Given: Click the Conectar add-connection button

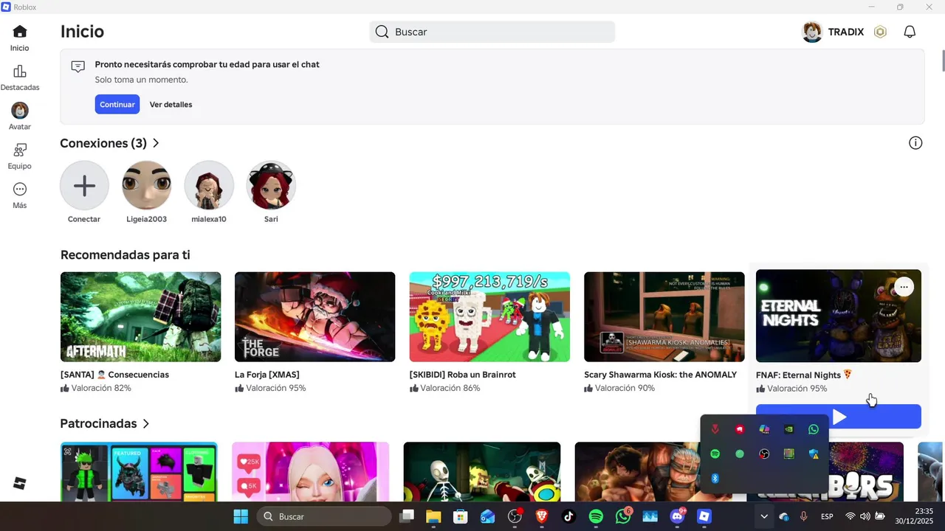Looking at the screenshot, I should pyautogui.click(x=84, y=185).
